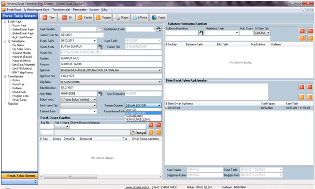
Task: Click the Kaydet save toolbar button
Action: click(x=85, y=18)
